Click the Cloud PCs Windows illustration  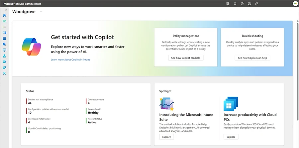click(231, 104)
